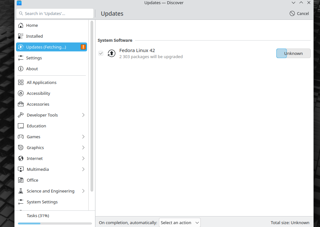Click the Office document icon

click(21, 180)
